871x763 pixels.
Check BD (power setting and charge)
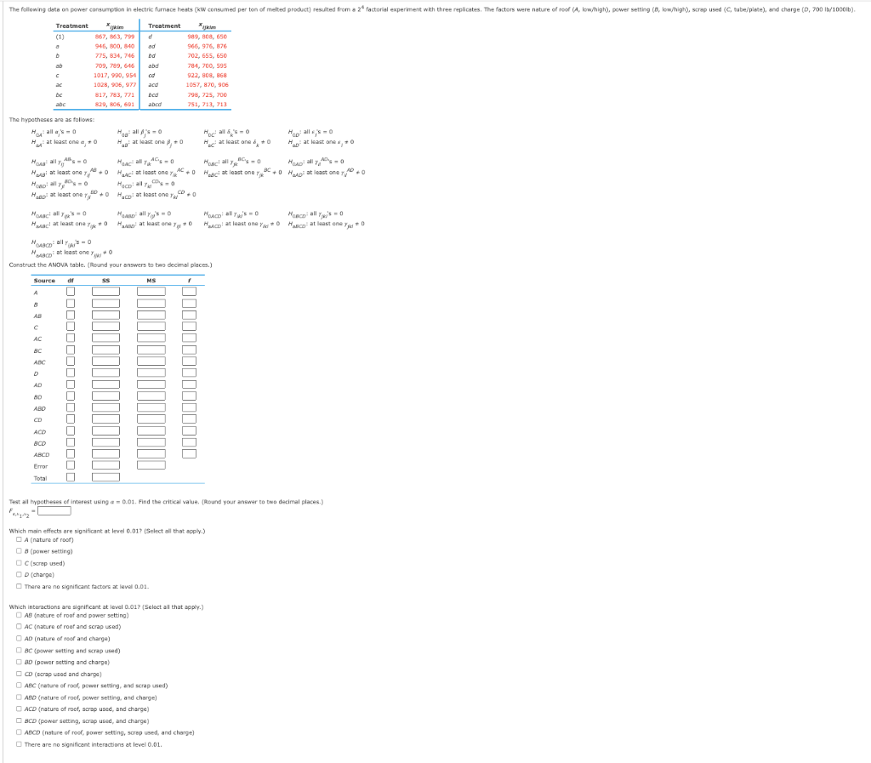click(19, 662)
